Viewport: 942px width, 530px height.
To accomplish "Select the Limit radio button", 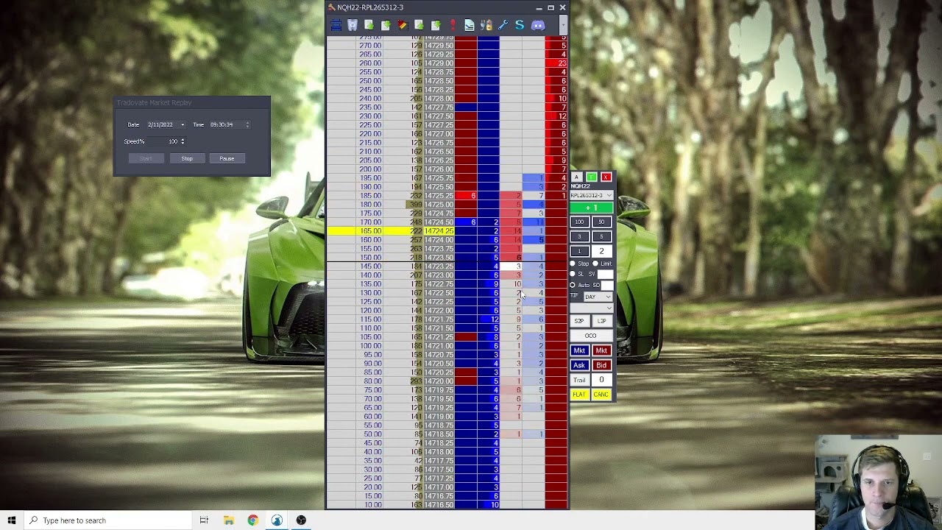I will (x=595, y=264).
